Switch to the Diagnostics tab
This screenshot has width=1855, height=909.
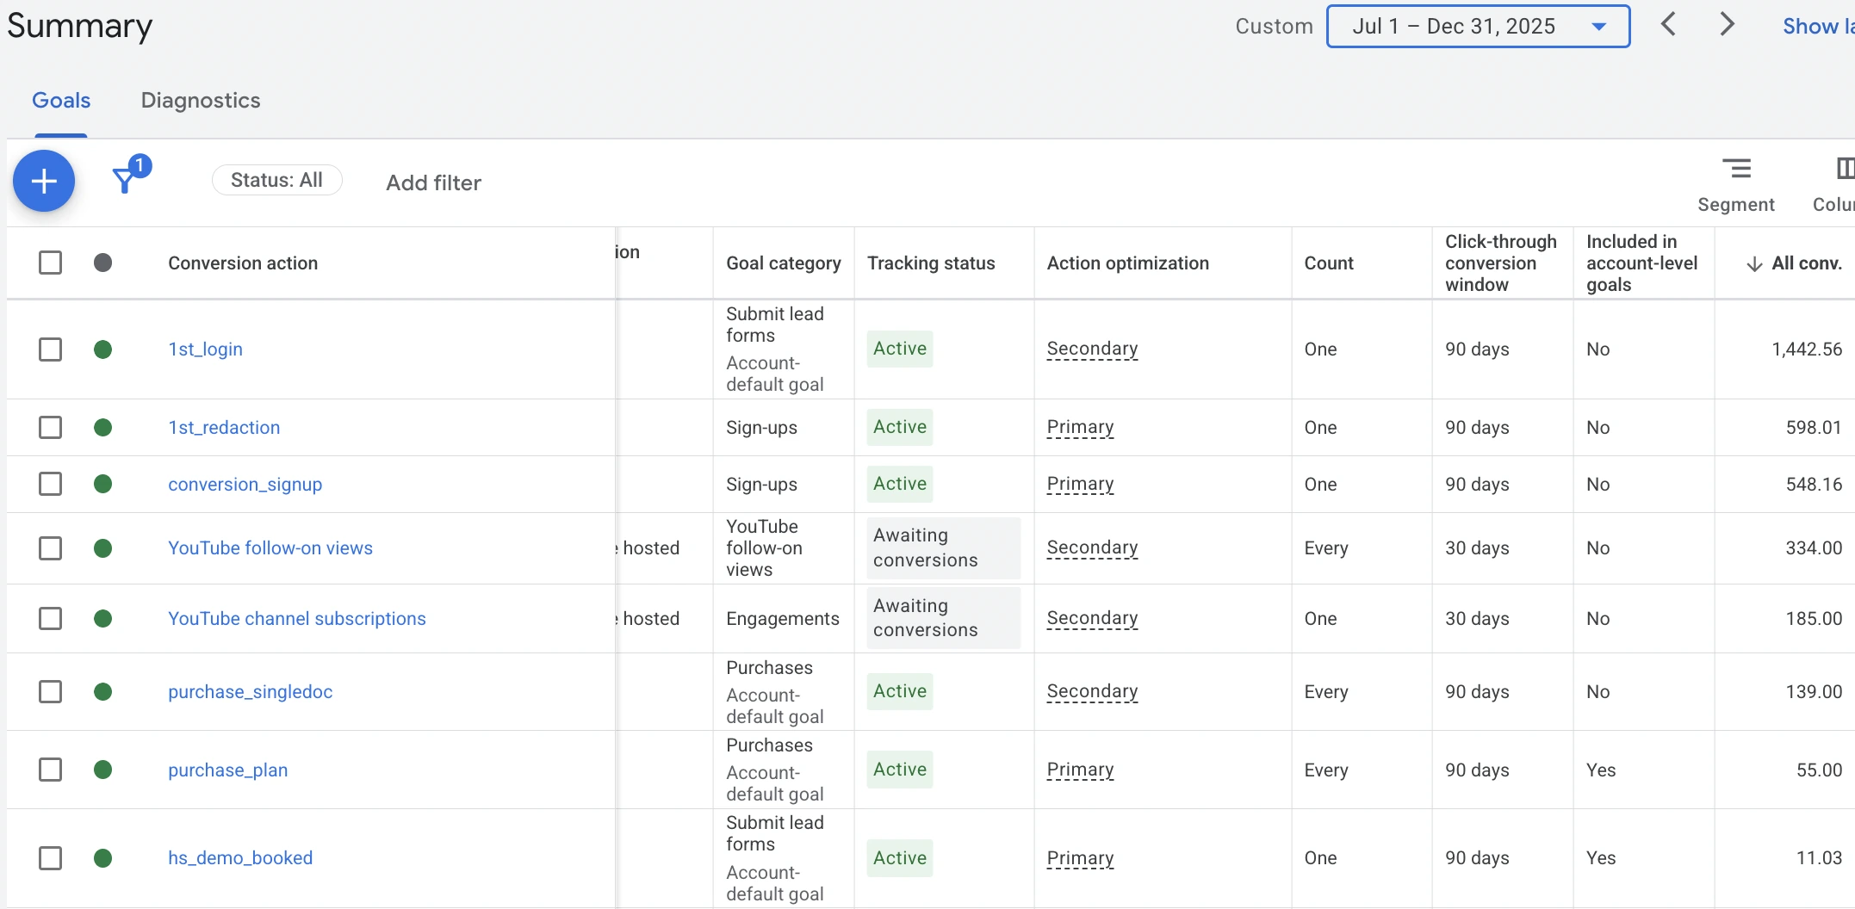pos(201,100)
